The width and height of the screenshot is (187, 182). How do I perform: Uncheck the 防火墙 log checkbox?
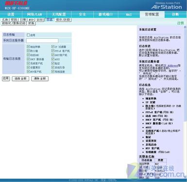point(28,51)
